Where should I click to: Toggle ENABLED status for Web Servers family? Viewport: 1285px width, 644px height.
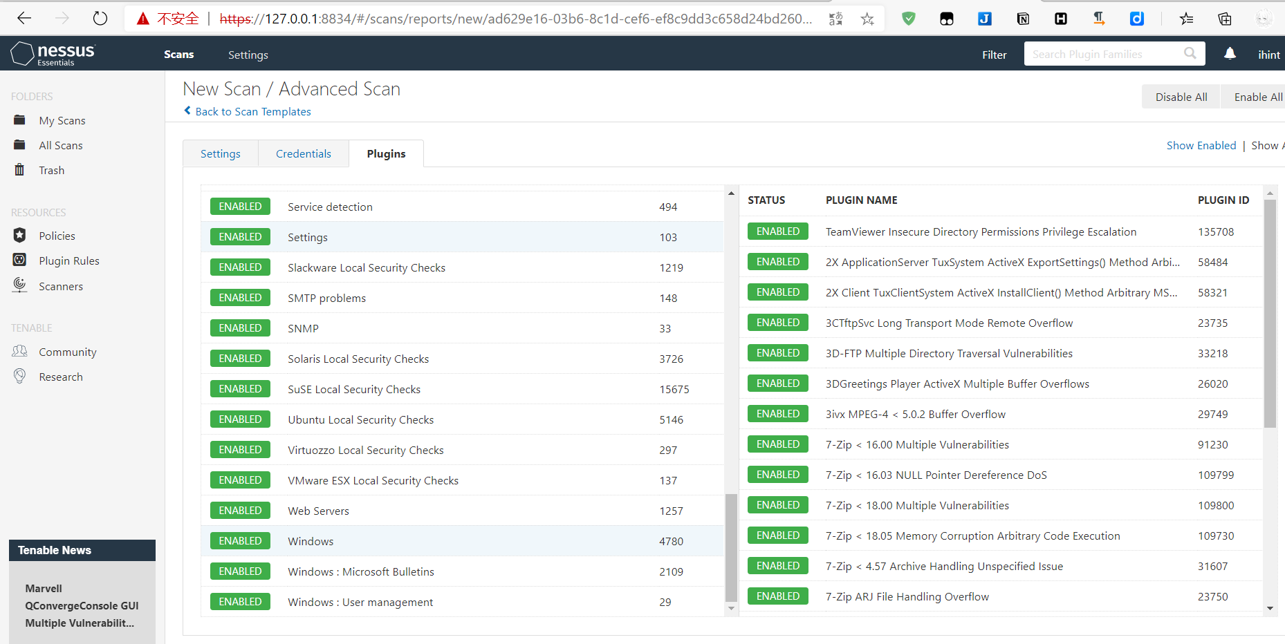pyautogui.click(x=240, y=511)
